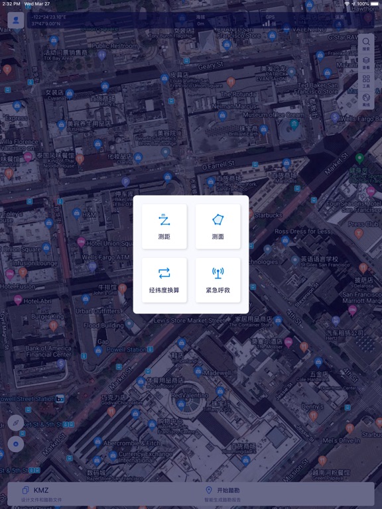
Task: Select the Press Club bar pin
Action: pyautogui.click(x=359, y=233)
